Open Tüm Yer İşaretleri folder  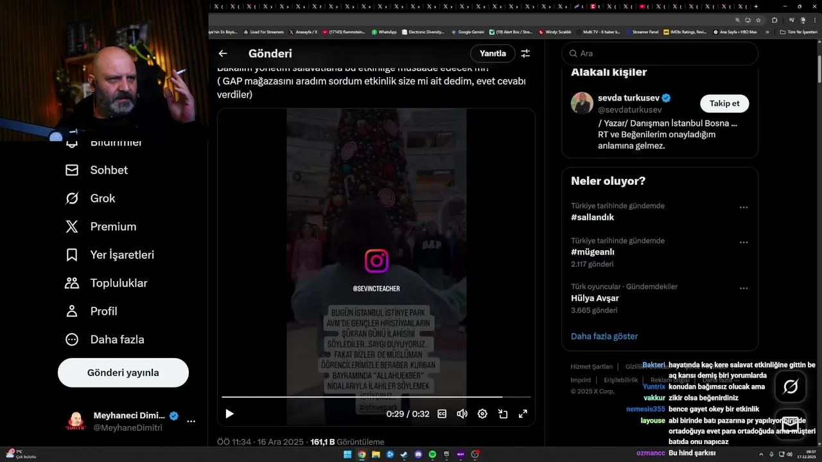click(798, 31)
